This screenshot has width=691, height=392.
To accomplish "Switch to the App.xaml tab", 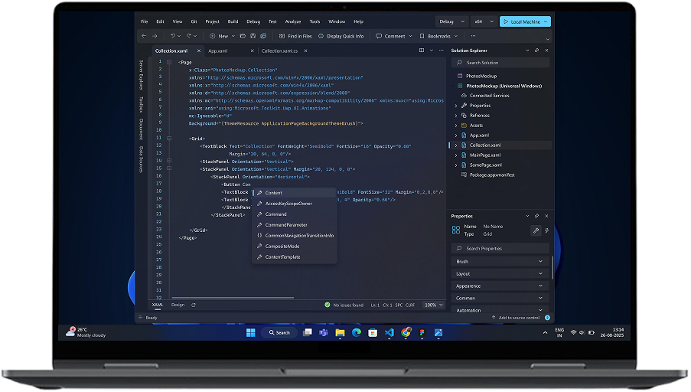I will [217, 51].
